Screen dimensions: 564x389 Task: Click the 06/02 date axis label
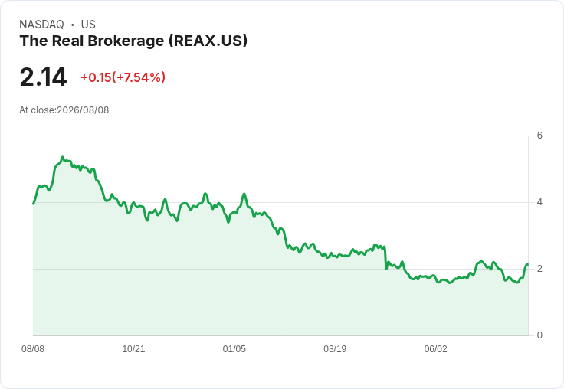coord(435,349)
